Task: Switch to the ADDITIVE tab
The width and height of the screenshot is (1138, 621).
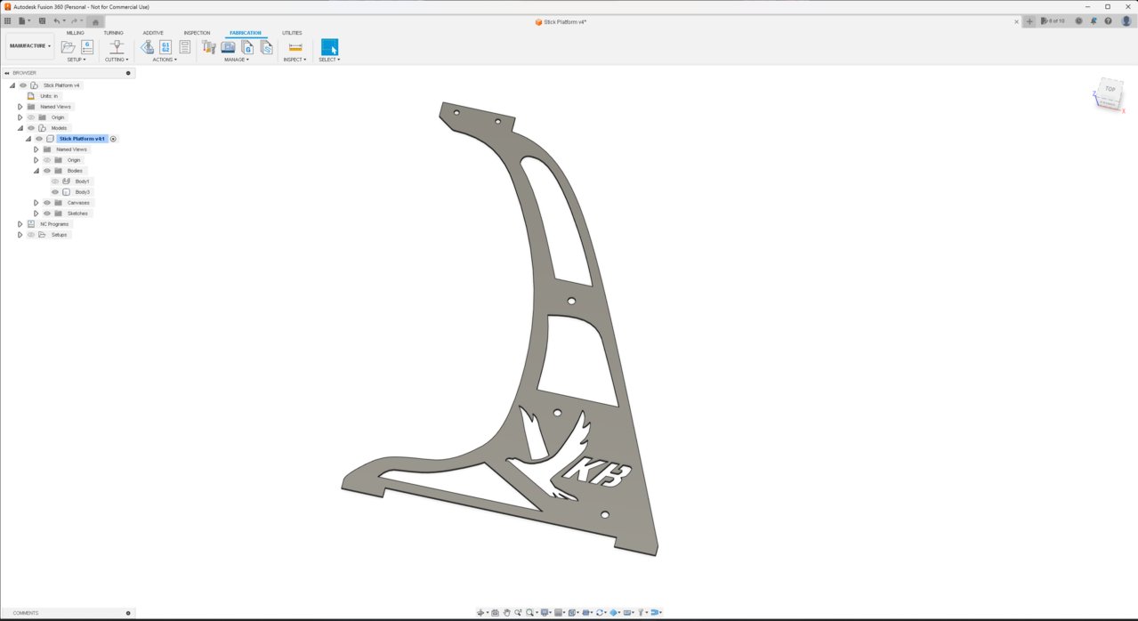Action: 153,33
